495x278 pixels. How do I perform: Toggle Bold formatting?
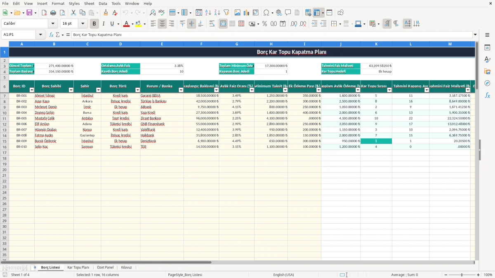click(94, 24)
